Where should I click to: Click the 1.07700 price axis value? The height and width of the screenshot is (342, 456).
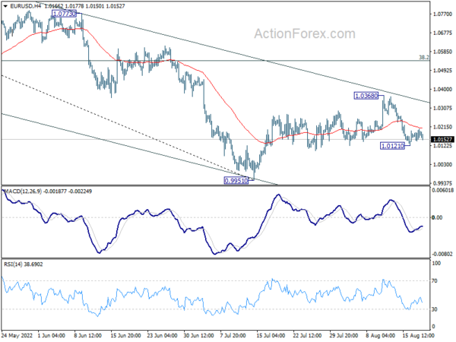point(442,14)
